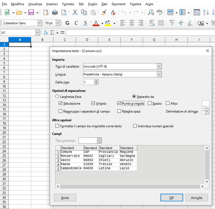Screen dimensions: 215x209
Task: Expand the Tipo di carattere dropdown
Action: [x=159, y=67]
